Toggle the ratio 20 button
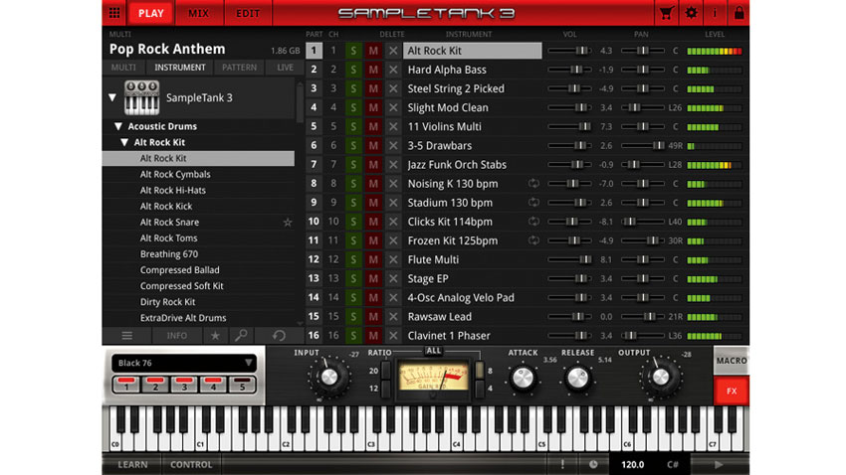This screenshot has height=475, width=846. 386,371
